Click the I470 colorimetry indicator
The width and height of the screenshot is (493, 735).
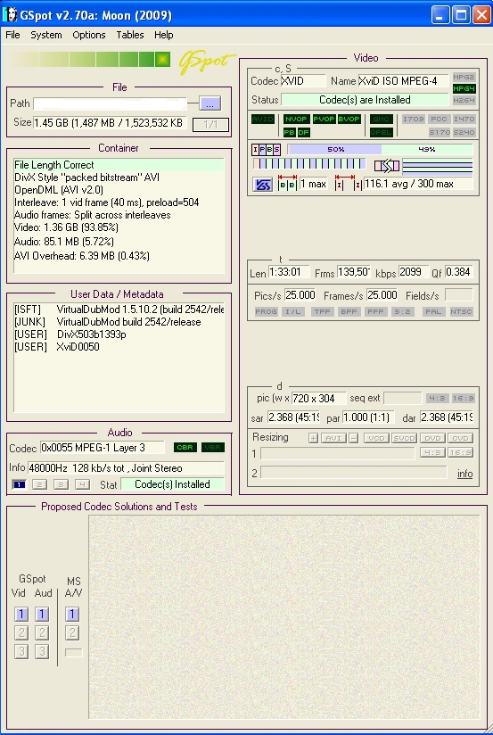(464, 119)
